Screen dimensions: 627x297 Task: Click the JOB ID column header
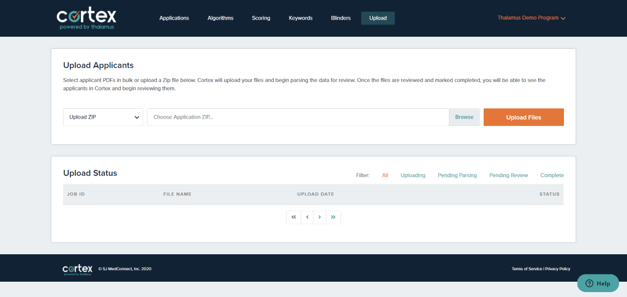pos(76,194)
